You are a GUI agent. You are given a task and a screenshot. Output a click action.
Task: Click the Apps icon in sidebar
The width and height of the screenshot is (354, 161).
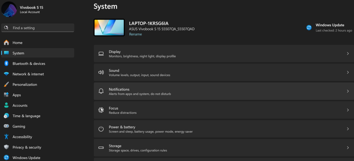[6, 95]
